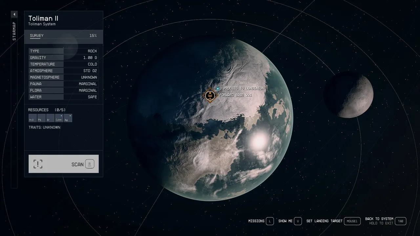Click the Toliman System subtitle

pyautogui.click(x=42, y=24)
